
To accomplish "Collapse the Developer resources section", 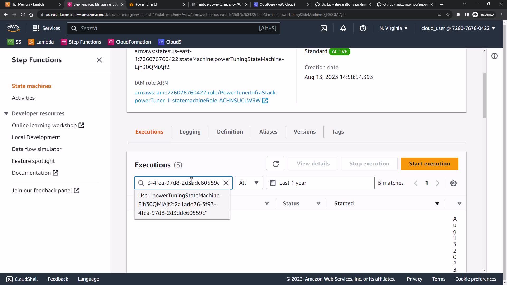I will pos(6,113).
